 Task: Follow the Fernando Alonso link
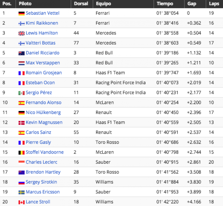[x=43, y=103]
